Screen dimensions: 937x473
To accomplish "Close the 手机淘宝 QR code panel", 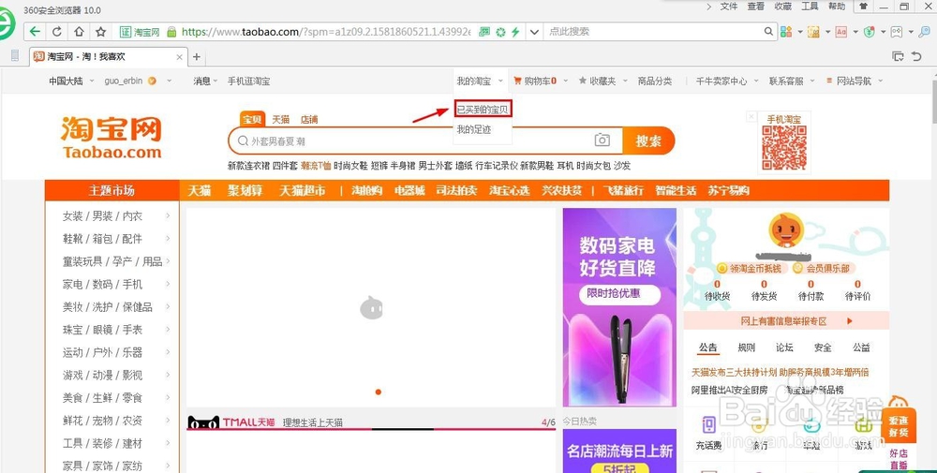I will tap(751, 117).
